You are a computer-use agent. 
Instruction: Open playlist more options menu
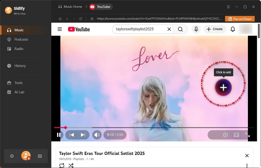pos(247,165)
